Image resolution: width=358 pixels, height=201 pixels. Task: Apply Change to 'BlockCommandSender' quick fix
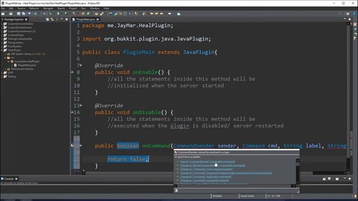tap(213, 165)
